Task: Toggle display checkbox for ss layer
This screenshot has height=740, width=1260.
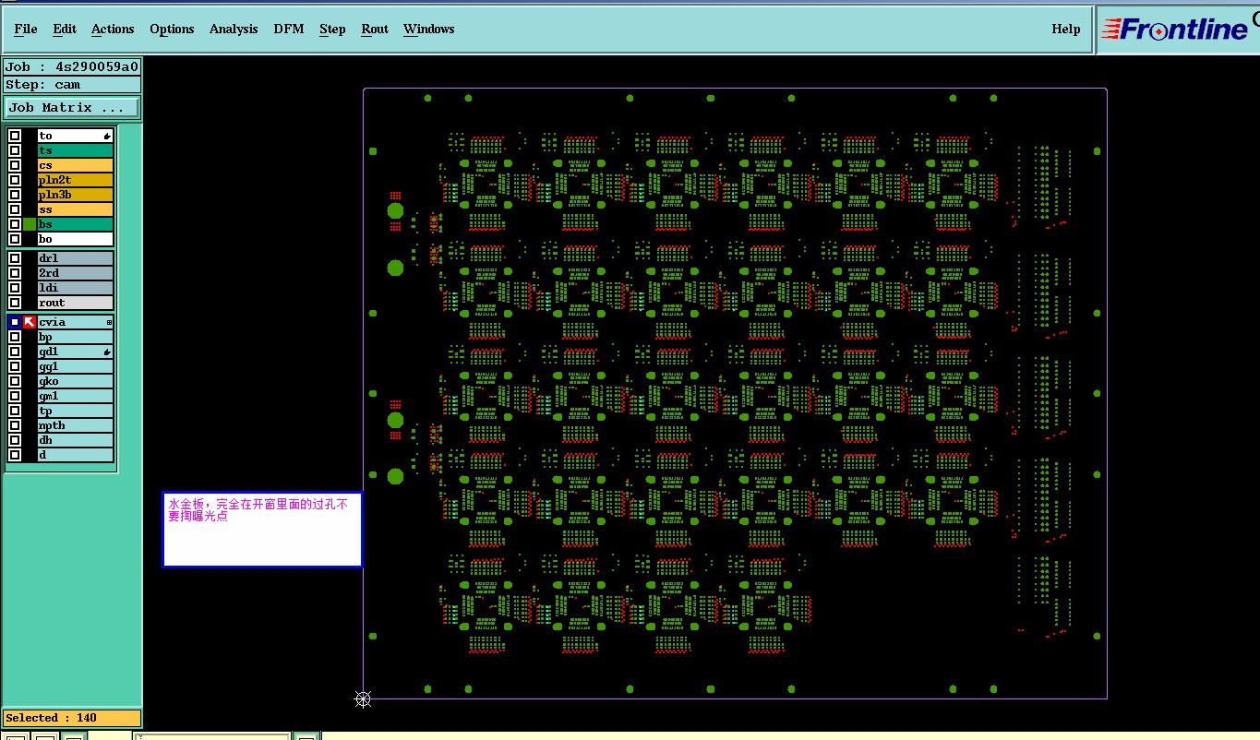Action: [15, 209]
